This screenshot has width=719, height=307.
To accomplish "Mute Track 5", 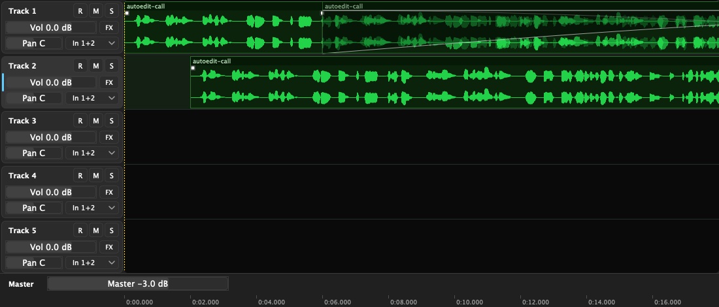I will click(x=96, y=231).
